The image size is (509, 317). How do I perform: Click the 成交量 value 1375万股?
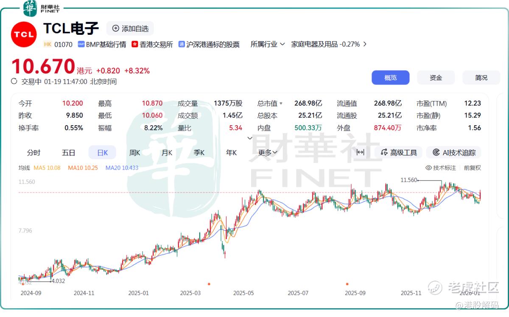(228, 104)
